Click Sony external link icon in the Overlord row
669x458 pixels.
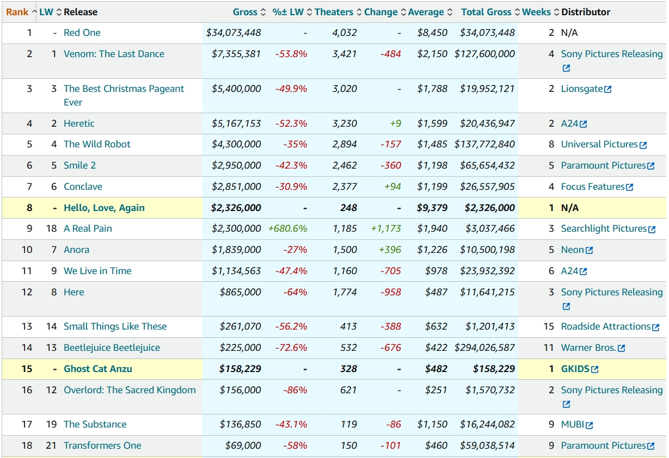click(566, 405)
